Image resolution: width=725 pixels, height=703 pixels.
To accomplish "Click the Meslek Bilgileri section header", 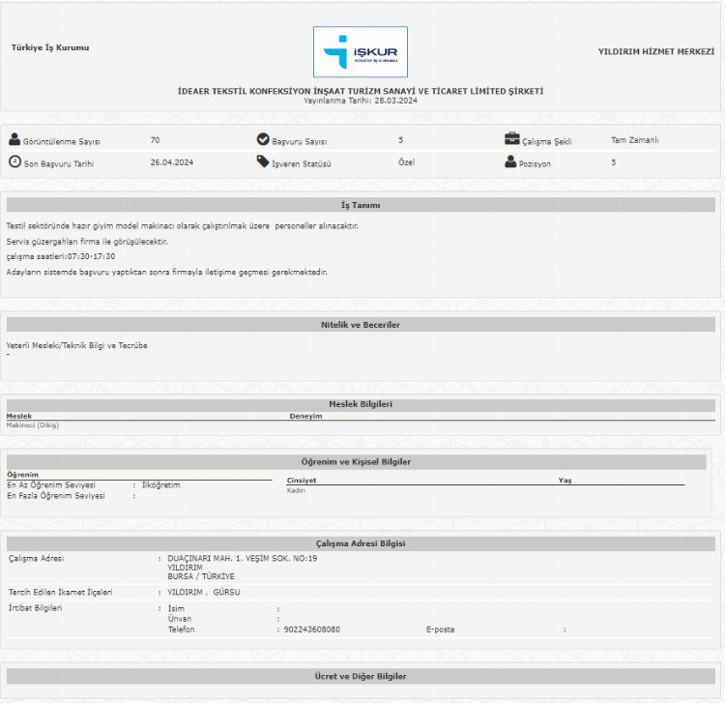I will (361, 404).
